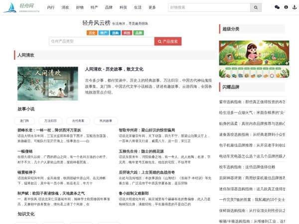Open article 贴身的温柔：真丝内衣品牌推荐

pos(252,123)
